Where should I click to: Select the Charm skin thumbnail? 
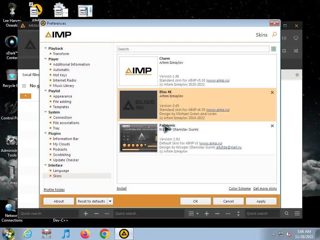138,71
